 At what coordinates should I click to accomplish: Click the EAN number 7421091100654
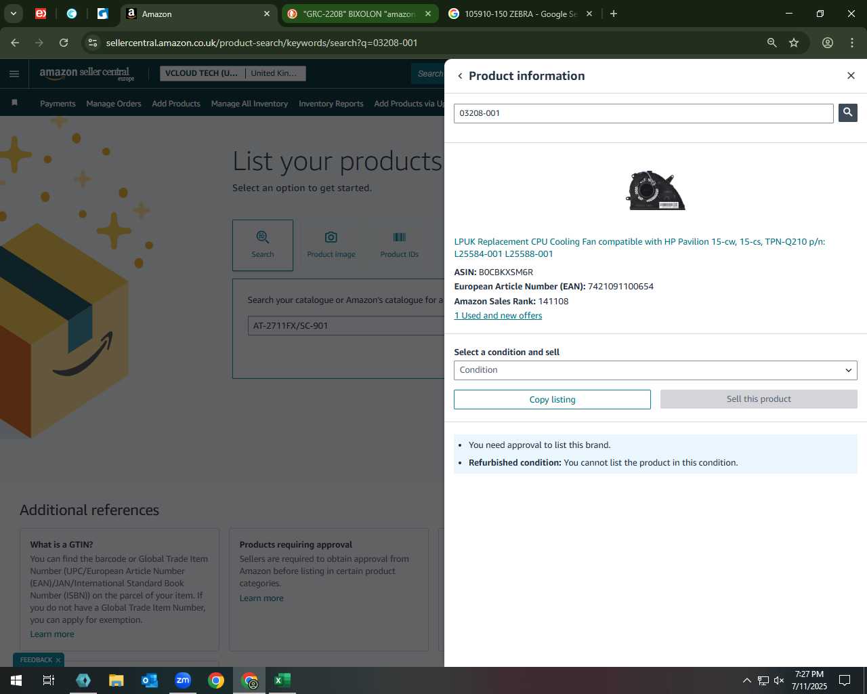[x=620, y=287]
